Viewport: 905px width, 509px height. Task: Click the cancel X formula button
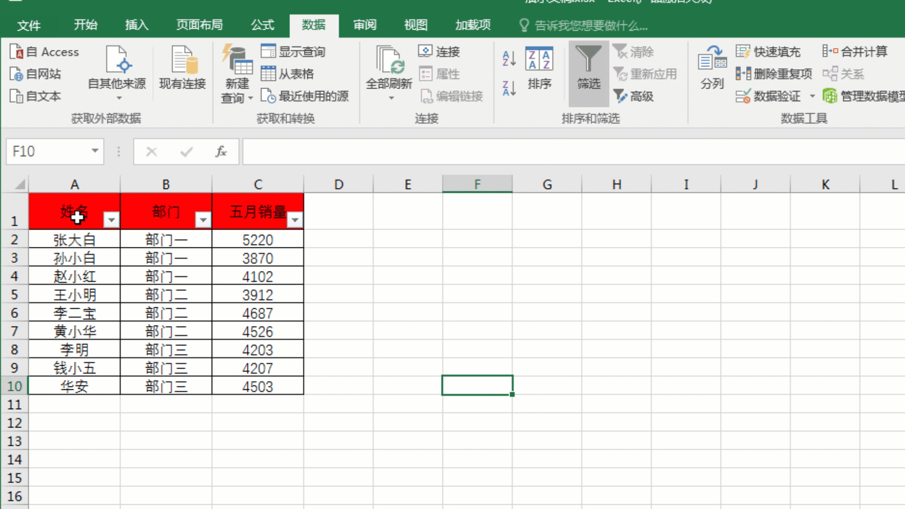(x=151, y=151)
